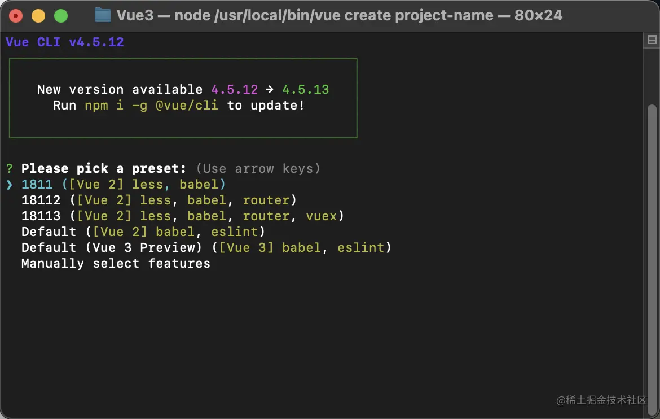Click the current version 4.5.12 in notice

tap(235, 89)
